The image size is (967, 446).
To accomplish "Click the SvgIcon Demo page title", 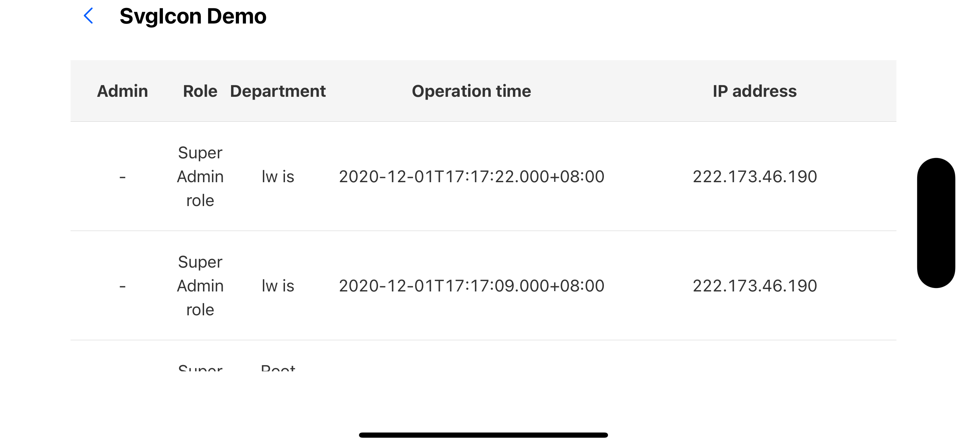I will pos(193,16).
